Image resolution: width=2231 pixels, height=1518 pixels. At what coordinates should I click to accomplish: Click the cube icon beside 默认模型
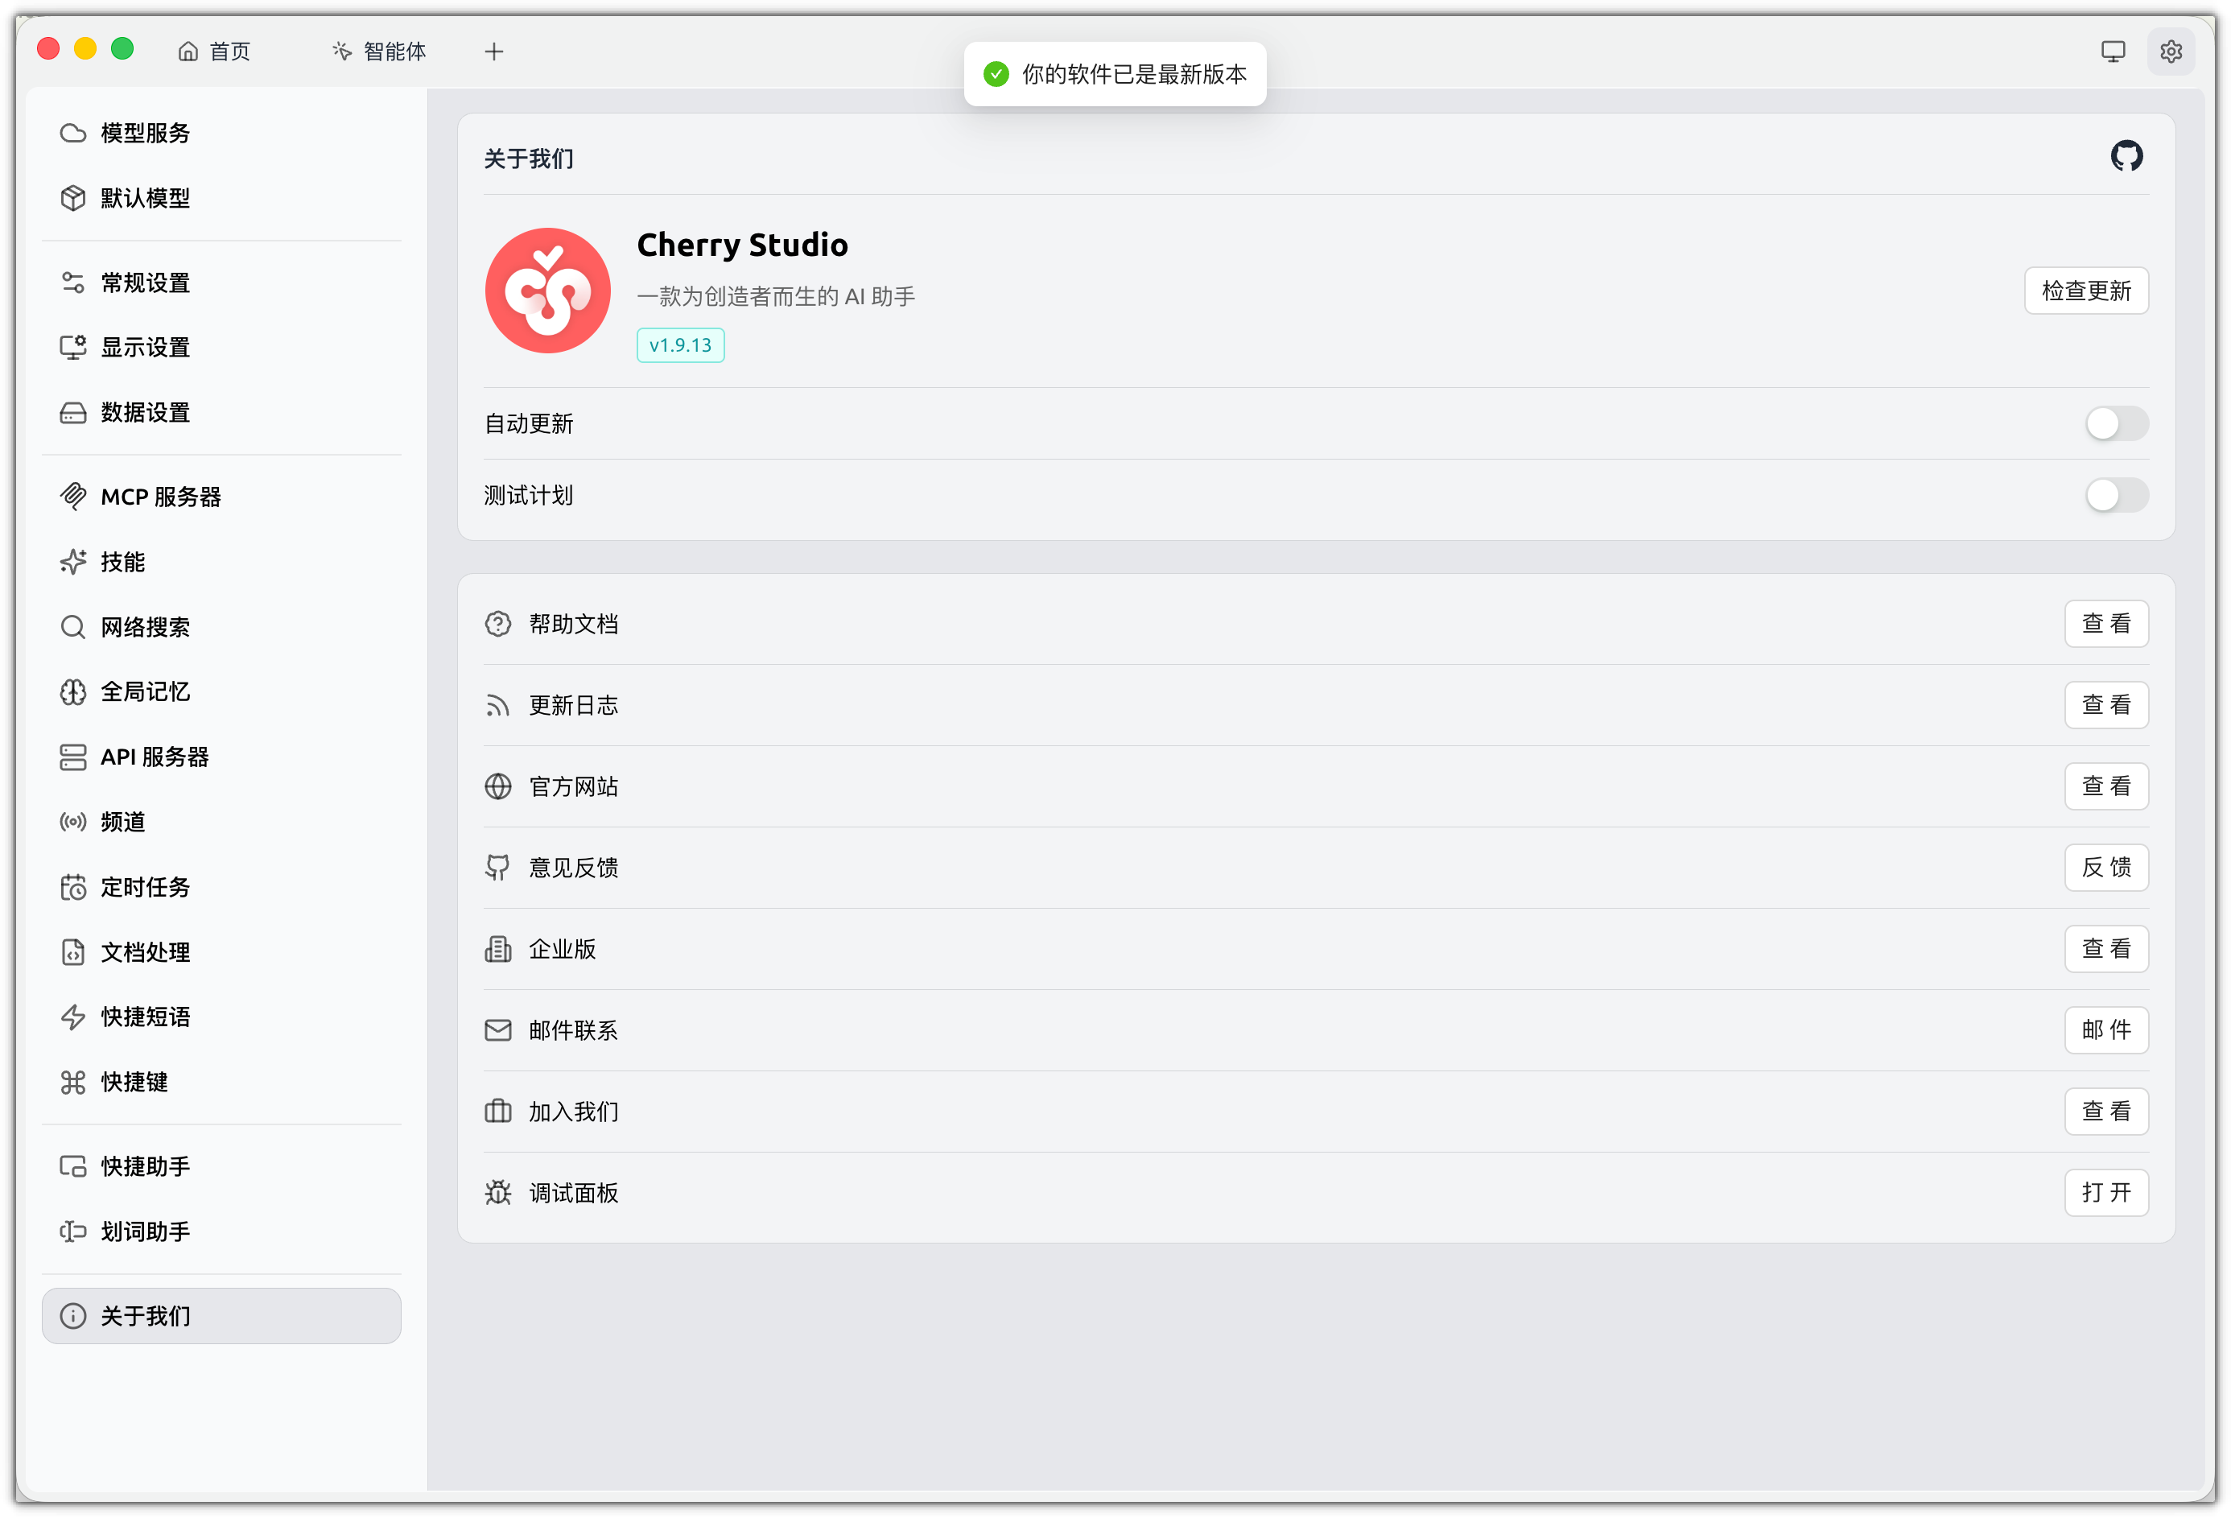(73, 198)
